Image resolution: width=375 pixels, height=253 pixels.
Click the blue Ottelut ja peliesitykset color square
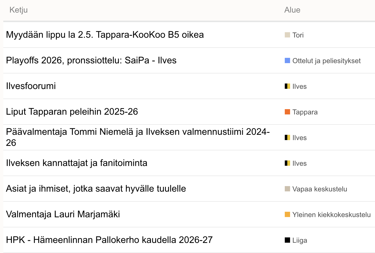tap(287, 60)
